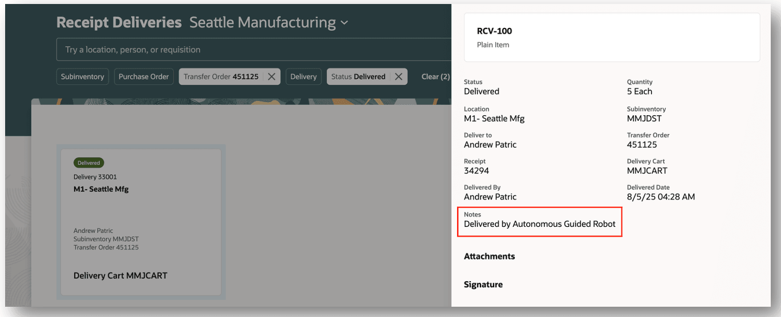Viewport: 781px width, 317px height.
Task: Click the M1- Seattle Mfg card heading
Action: (x=101, y=189)
